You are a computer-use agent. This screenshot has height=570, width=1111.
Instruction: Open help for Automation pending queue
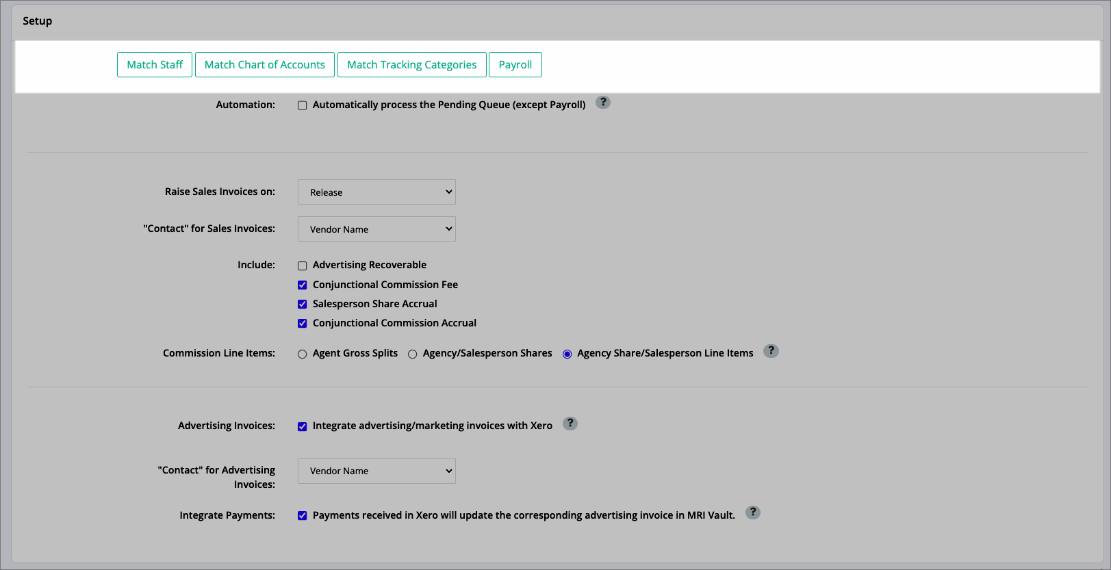click(x=603, y=102)
